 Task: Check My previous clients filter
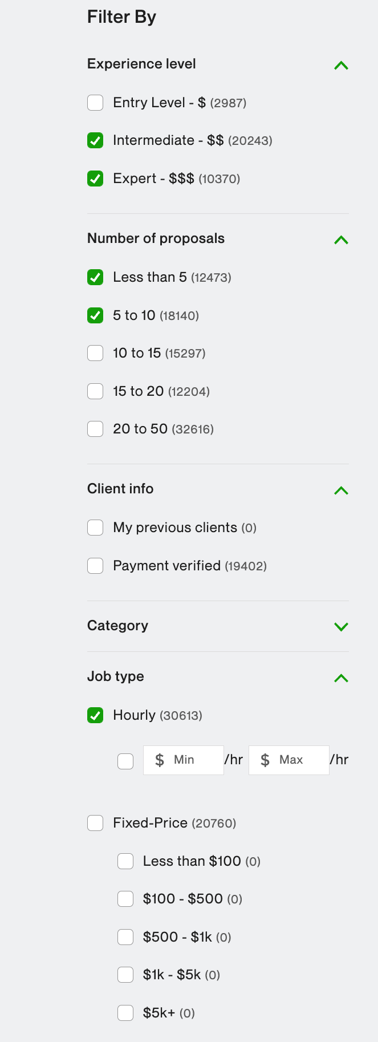[95, 528]
